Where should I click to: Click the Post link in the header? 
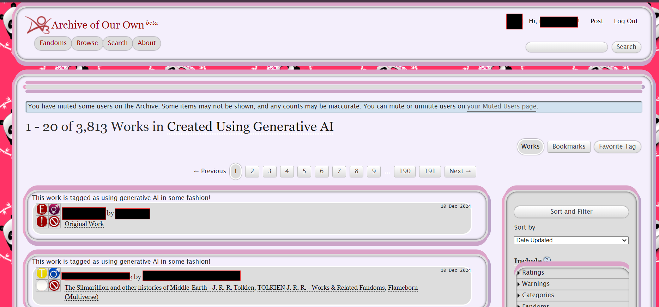click(597, 21)
